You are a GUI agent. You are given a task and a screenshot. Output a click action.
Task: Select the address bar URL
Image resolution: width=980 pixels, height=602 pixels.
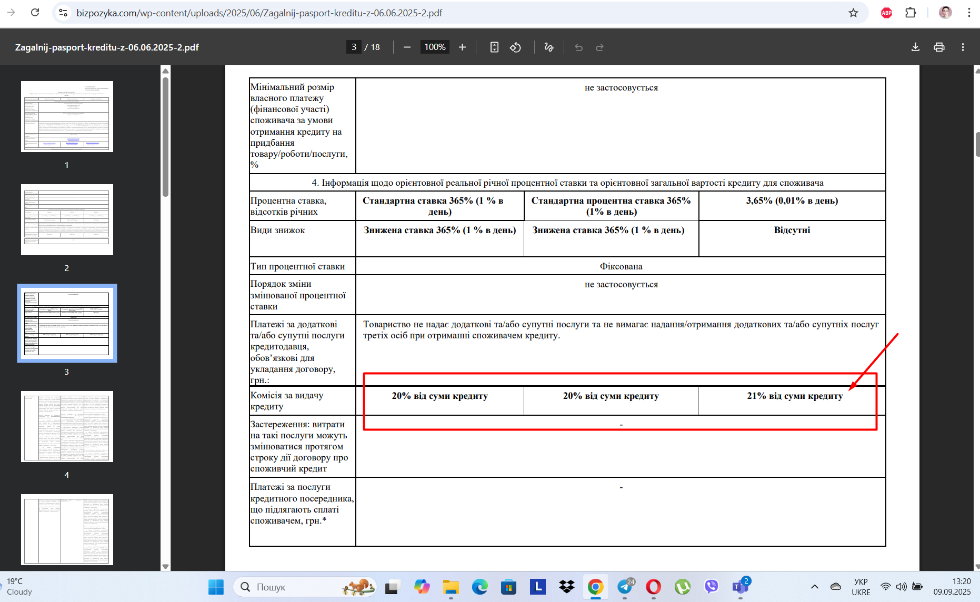(x=259, y=13)
